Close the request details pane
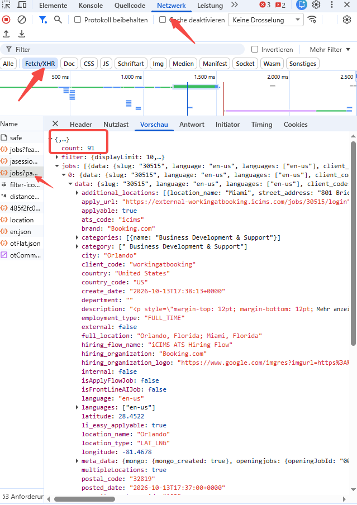357x505 pixels. [55, 123]
